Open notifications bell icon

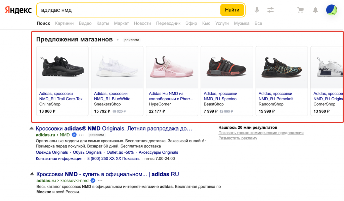point(315,10)
